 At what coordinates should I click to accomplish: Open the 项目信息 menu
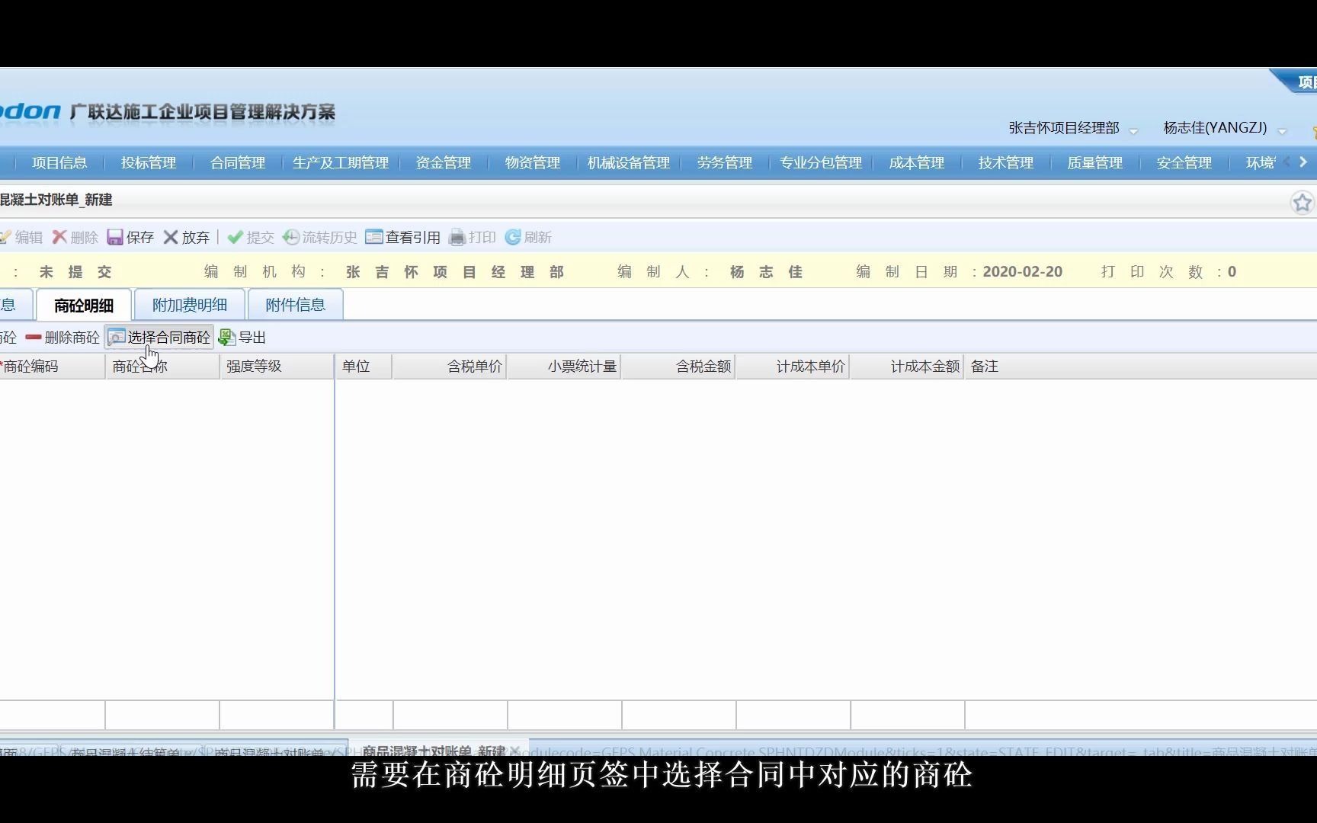click(x=59, y=162)
